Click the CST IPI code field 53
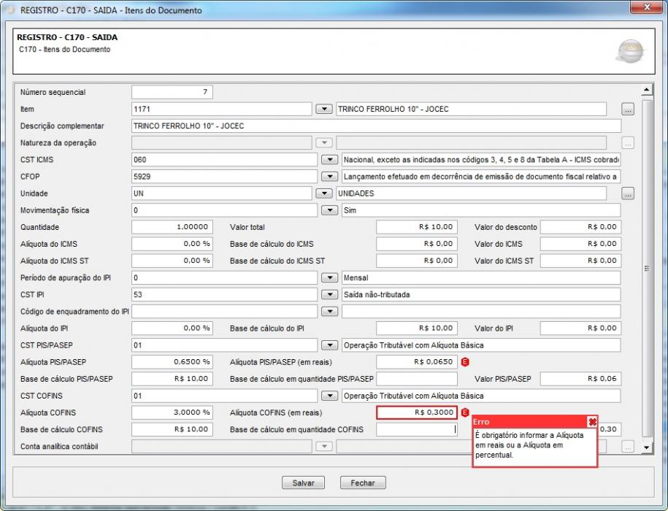Screen dimensions: 668x511 225,294
